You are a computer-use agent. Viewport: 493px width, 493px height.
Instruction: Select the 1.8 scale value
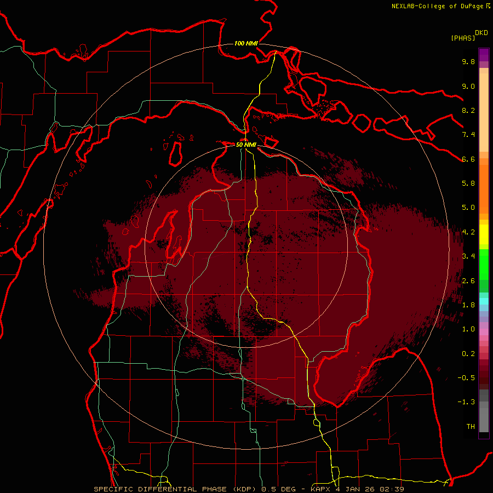468,305
